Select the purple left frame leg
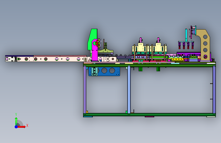 point(85,90)
